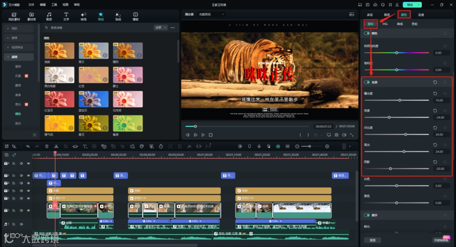Turn off the 调节 switch
This screenshot has height=247, width=456.
tap(367, 215)
